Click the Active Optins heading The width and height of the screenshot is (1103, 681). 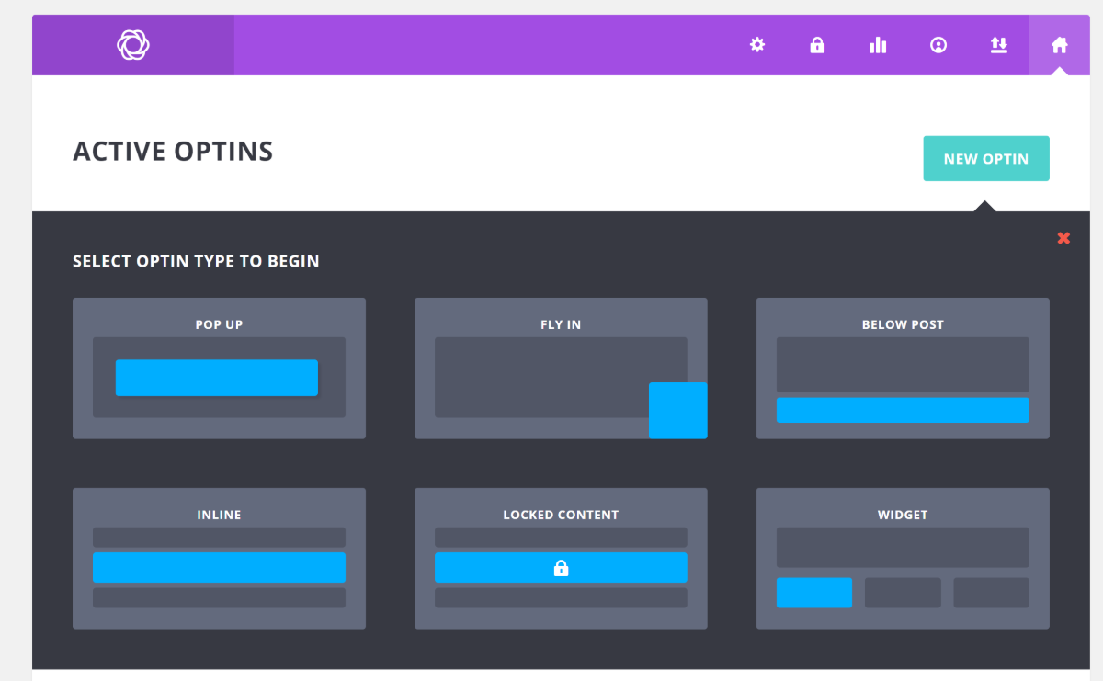point(173,152)
